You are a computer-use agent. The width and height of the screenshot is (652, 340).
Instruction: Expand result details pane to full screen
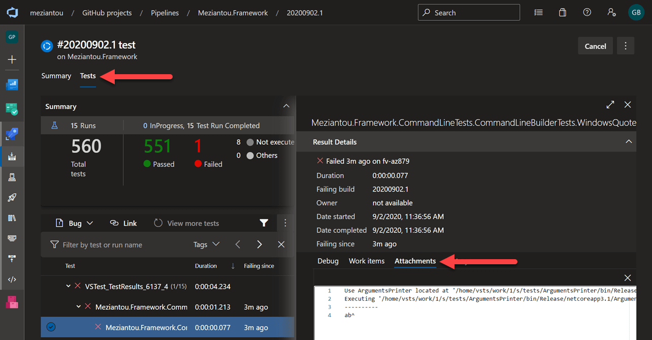click(610, 105)
